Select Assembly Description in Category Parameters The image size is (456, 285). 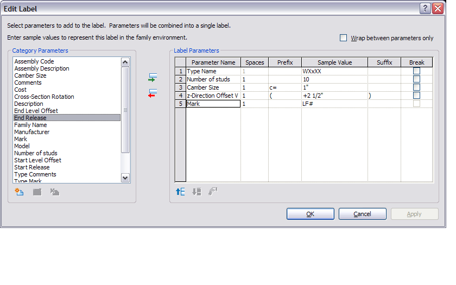pyautogui.click(x=67, y=68)
